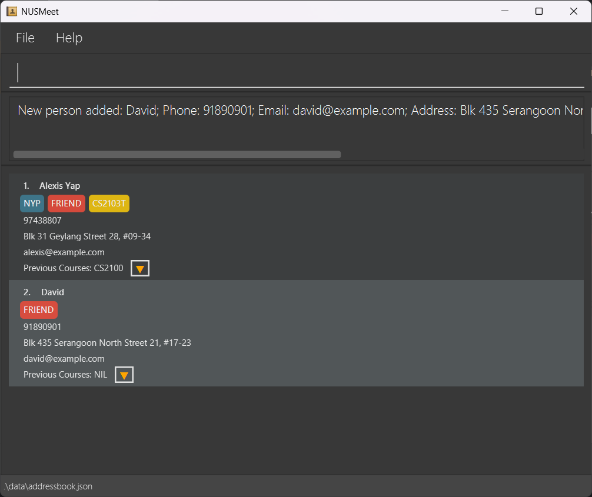This screenshot has height=497, width=592.
Task: Click the addressbook.json path in status bar
Action: pos(48,486)
